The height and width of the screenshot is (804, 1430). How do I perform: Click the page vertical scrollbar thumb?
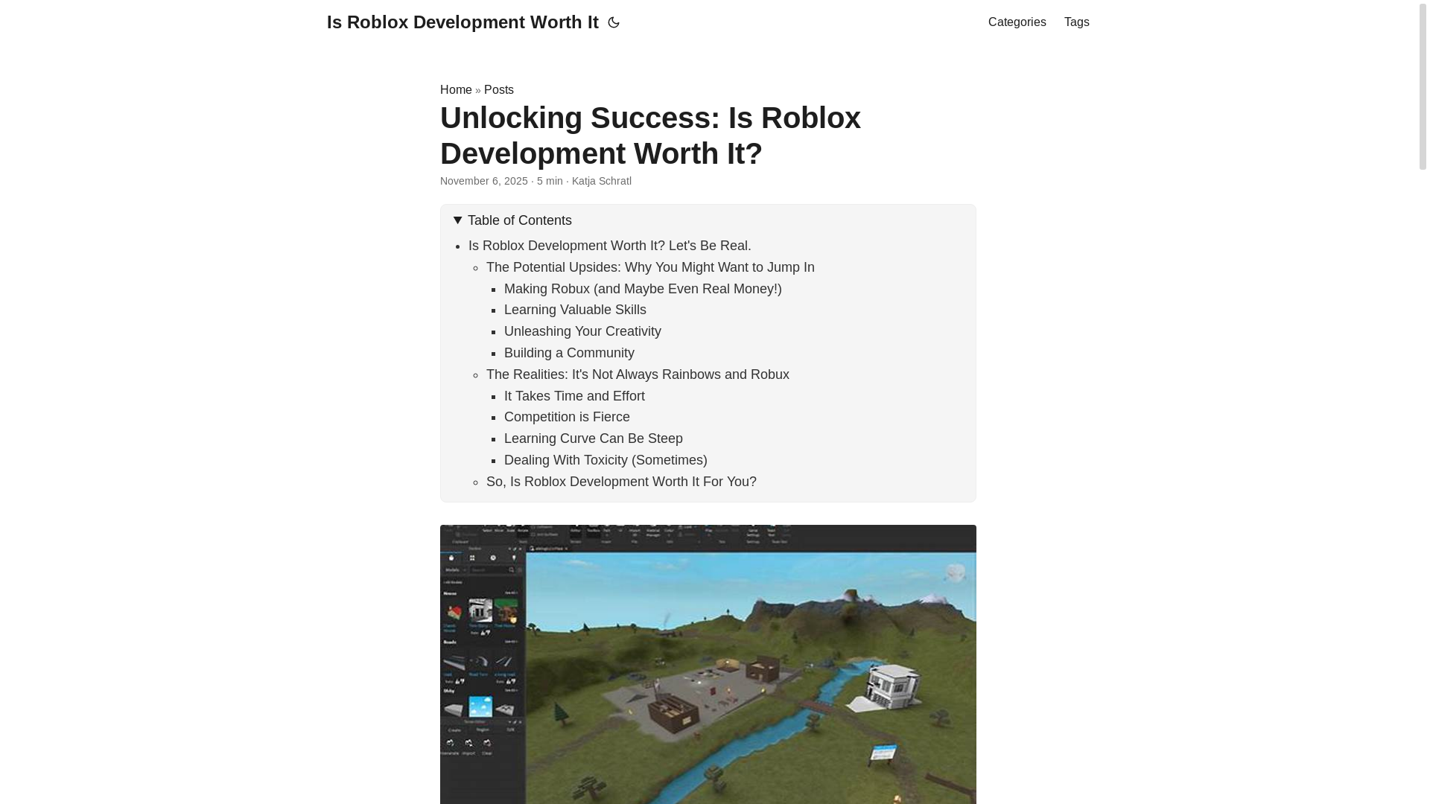1422,86
